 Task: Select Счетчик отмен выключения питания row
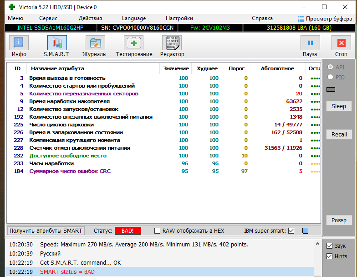coord(163,148)
